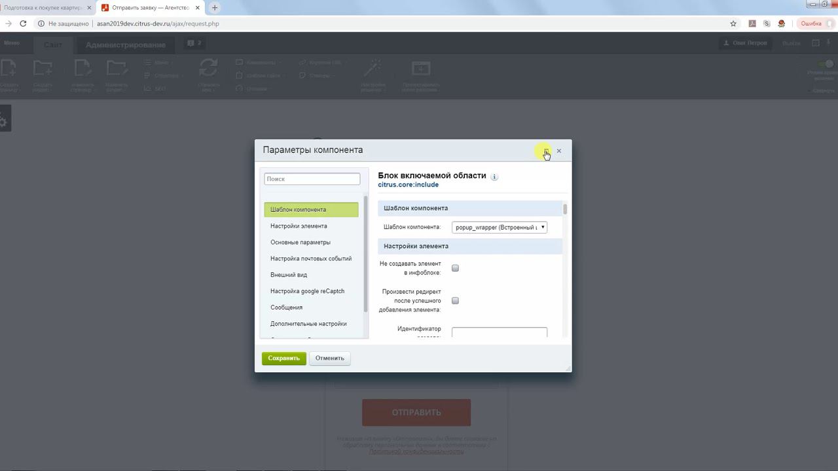This screenshot has width=838, height=471.
Task: Click Изменить страницу icon
Action: pyautogui.click(x=82, y=69)
